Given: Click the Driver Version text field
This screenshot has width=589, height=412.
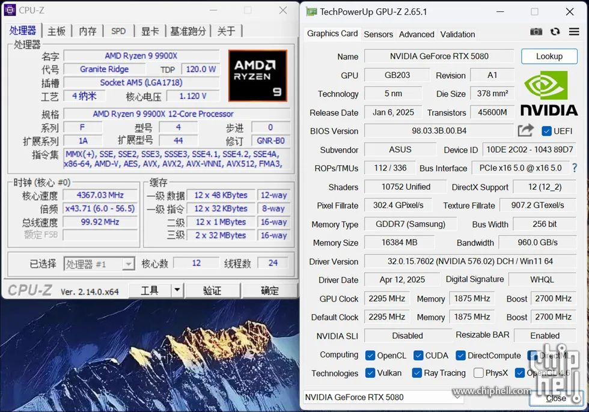Looking at the screenshot, I should [470, 261].
